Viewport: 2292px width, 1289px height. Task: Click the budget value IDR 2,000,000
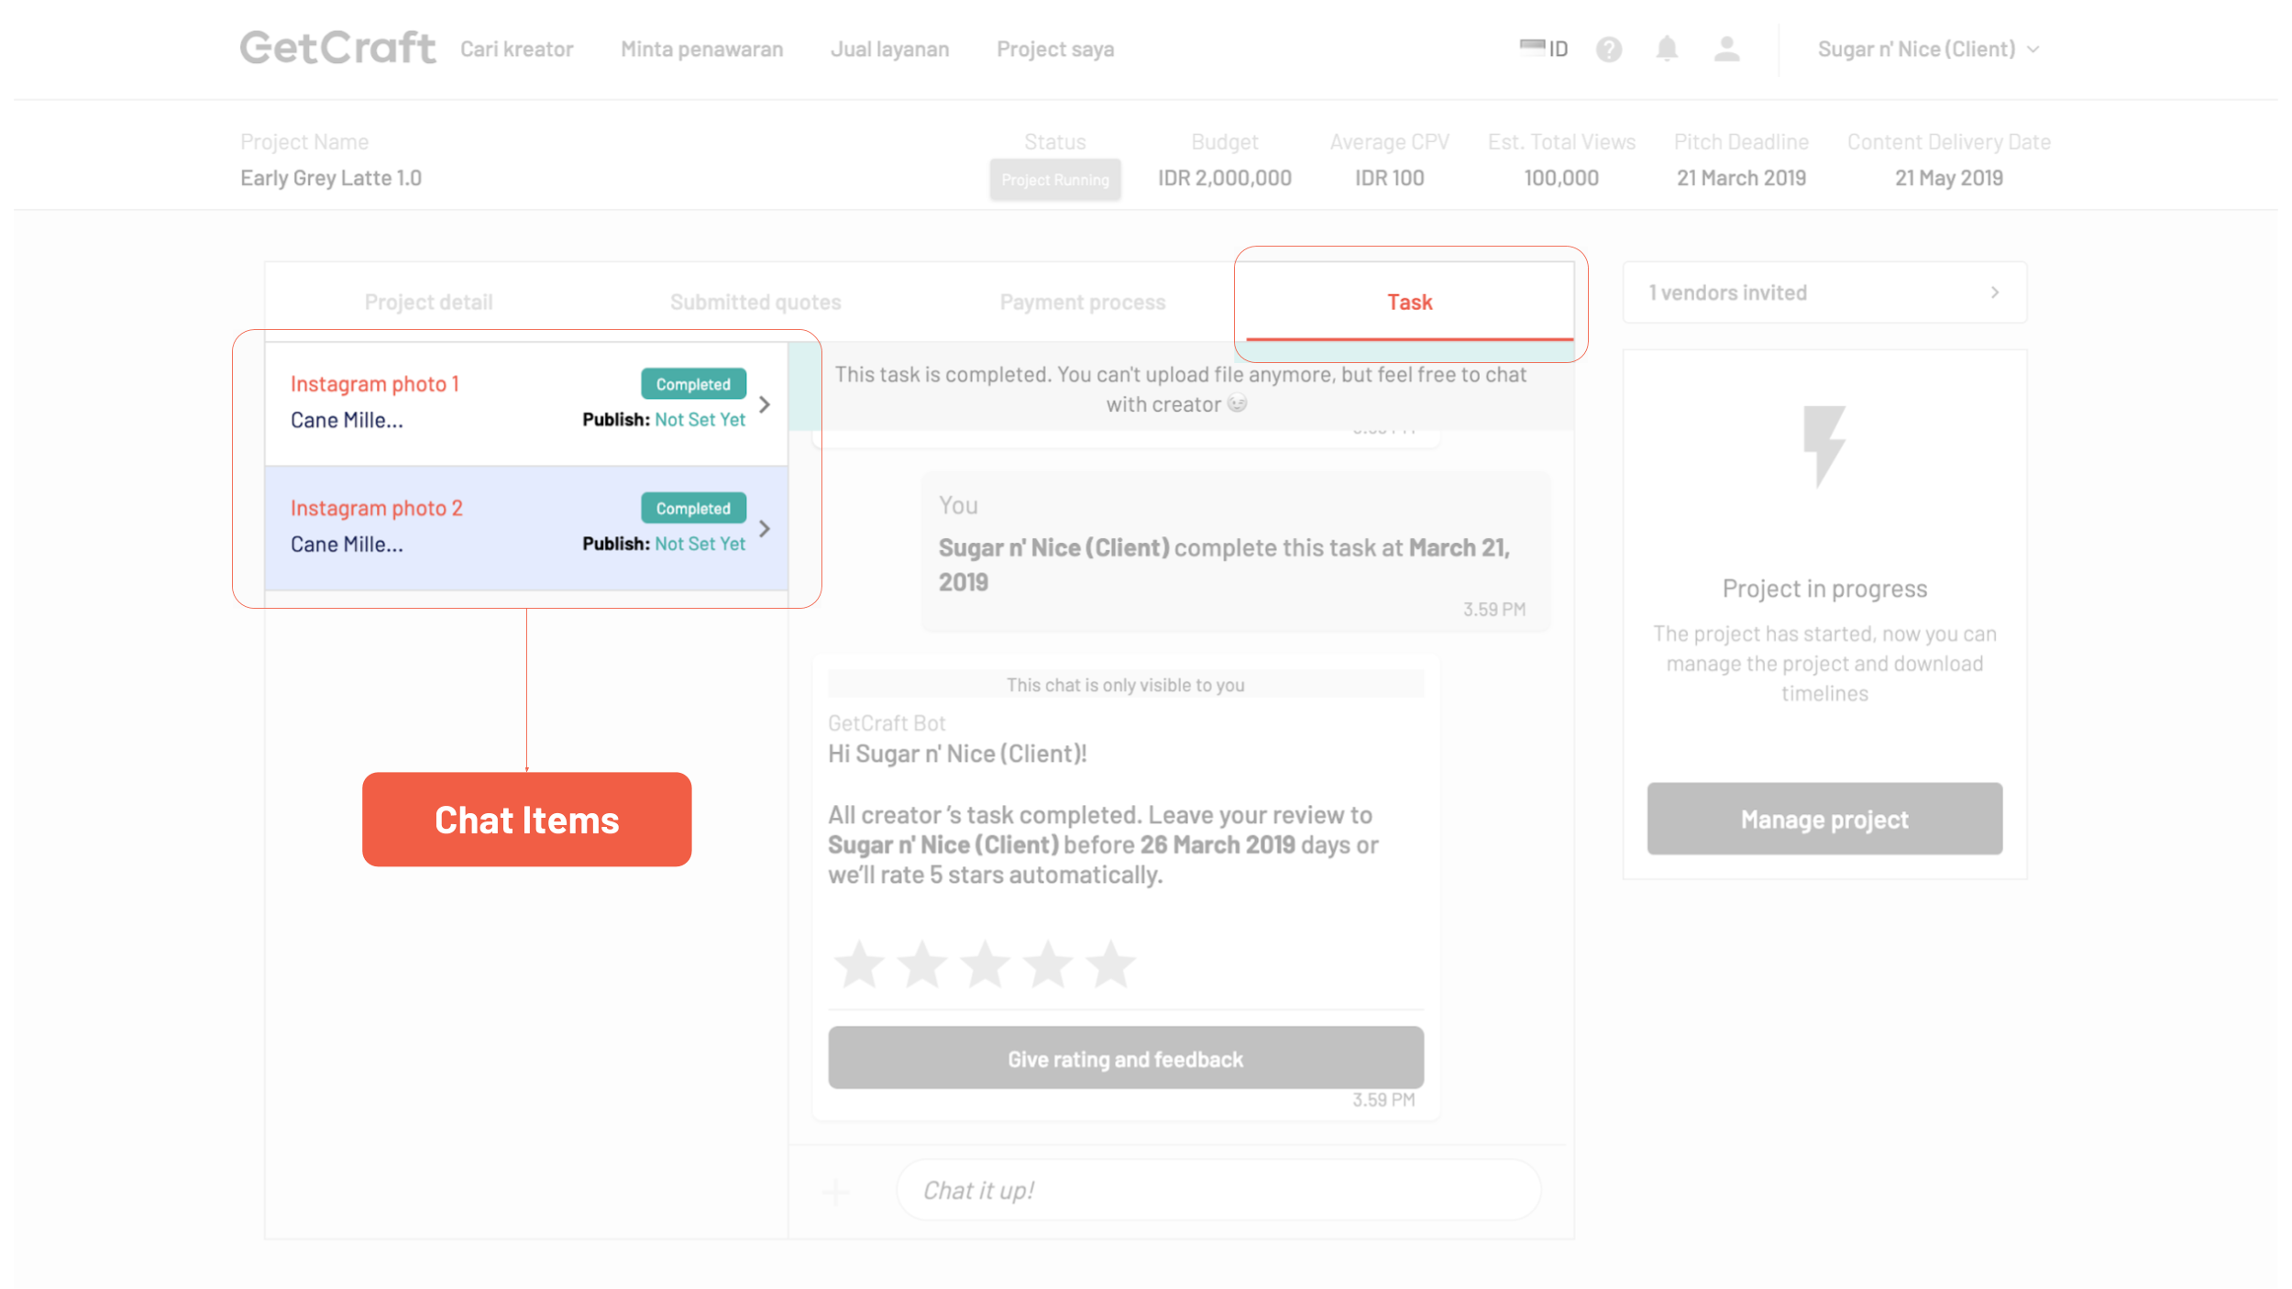tap(1224, 178)
